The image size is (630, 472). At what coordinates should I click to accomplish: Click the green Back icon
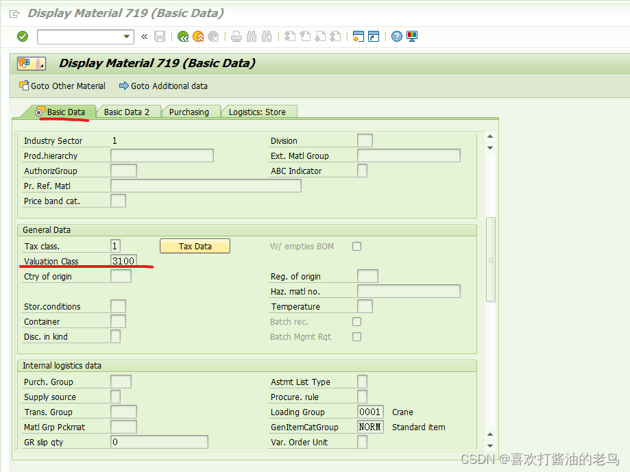[x=183, y=36]
